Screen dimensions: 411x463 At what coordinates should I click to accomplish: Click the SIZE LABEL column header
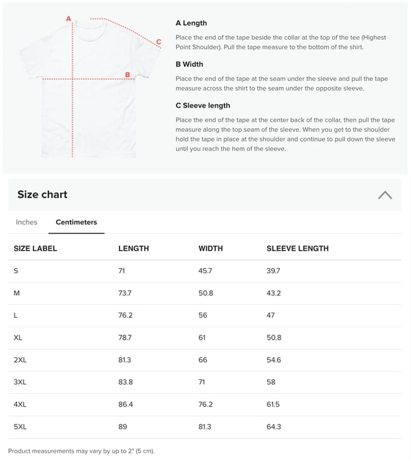[x=35, y=249]
